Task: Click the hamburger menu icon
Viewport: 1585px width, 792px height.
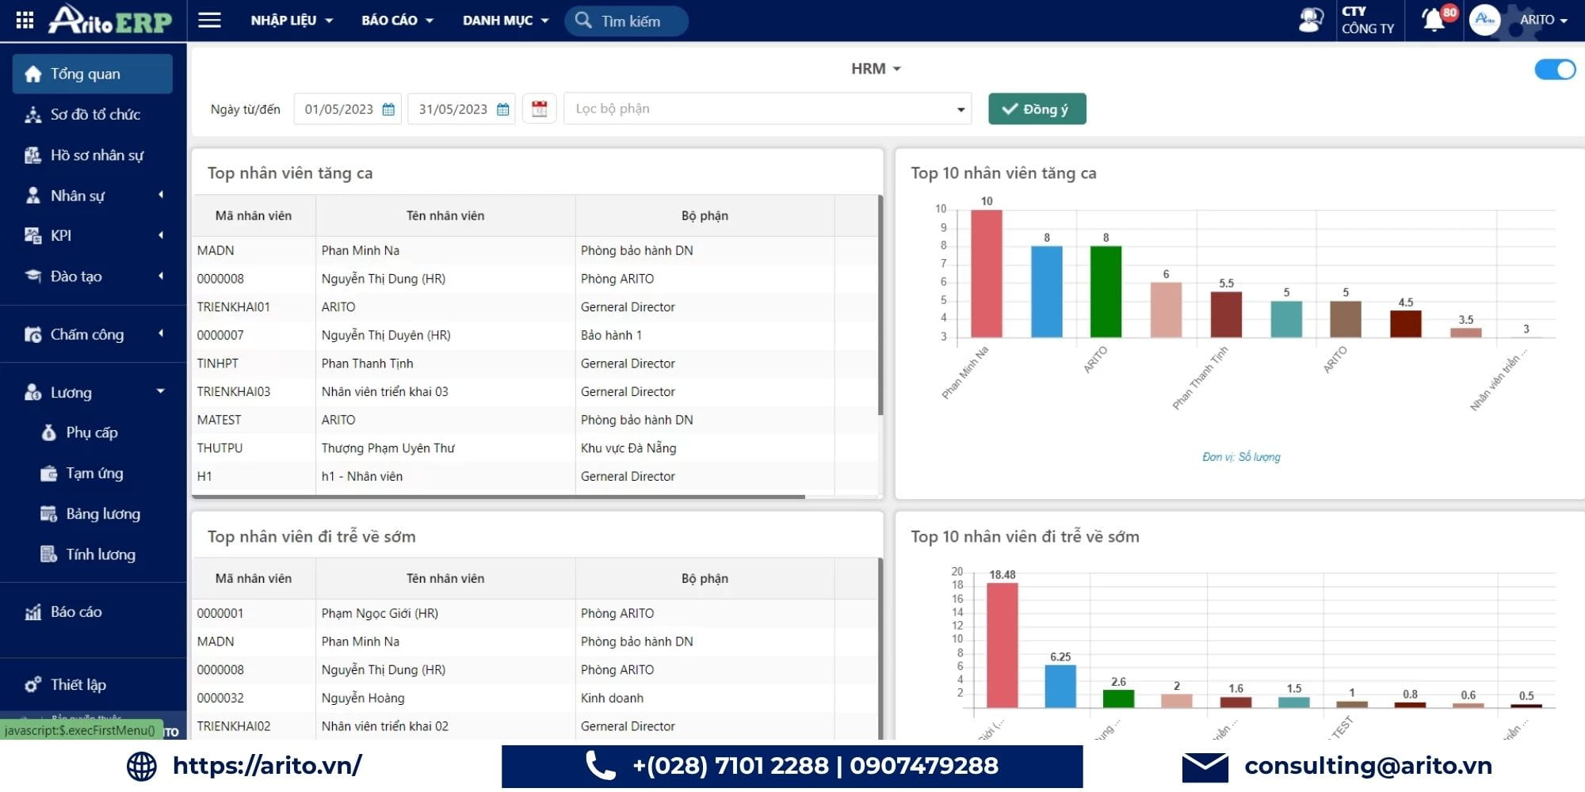Action: pyautogui.click(x=209, y=20)
